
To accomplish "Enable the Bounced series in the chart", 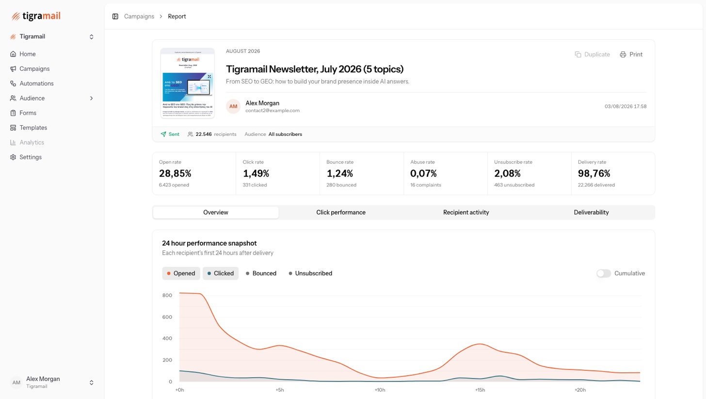I will click(261, 273).
